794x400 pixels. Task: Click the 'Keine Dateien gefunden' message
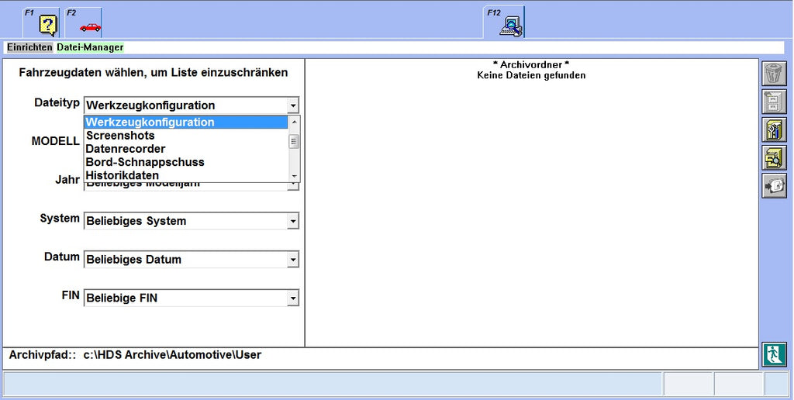click(x=531, y=75)
